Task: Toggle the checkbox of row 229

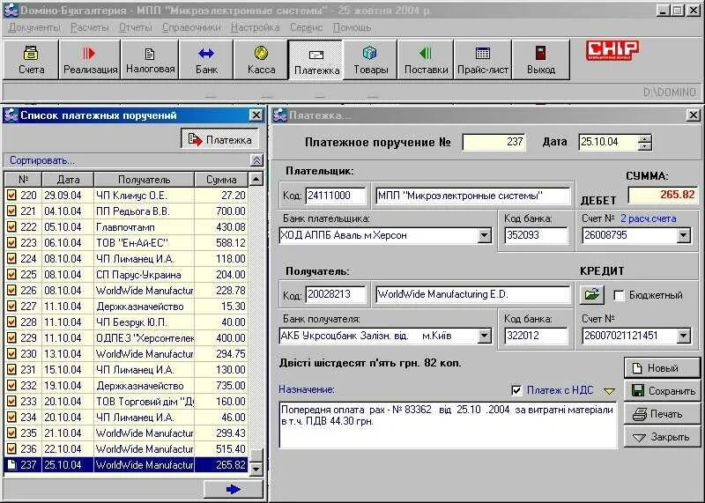Action: 11,337
